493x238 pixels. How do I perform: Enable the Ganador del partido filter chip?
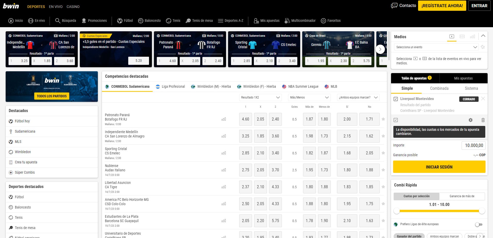pyautogui.click(x=409, y=236)
